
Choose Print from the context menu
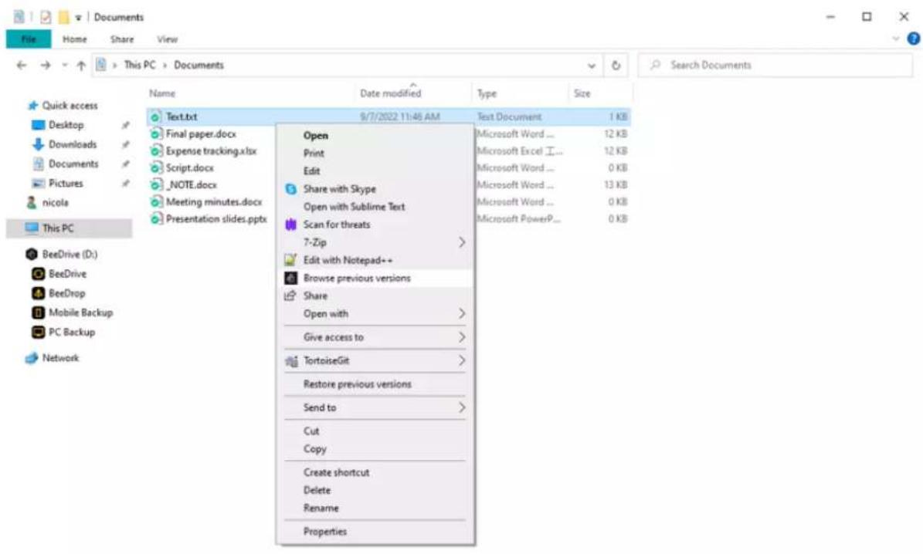tap(314, 153)
